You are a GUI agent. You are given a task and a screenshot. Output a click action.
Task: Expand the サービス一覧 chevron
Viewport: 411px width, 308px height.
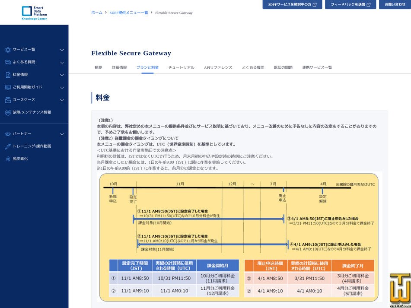62,50
